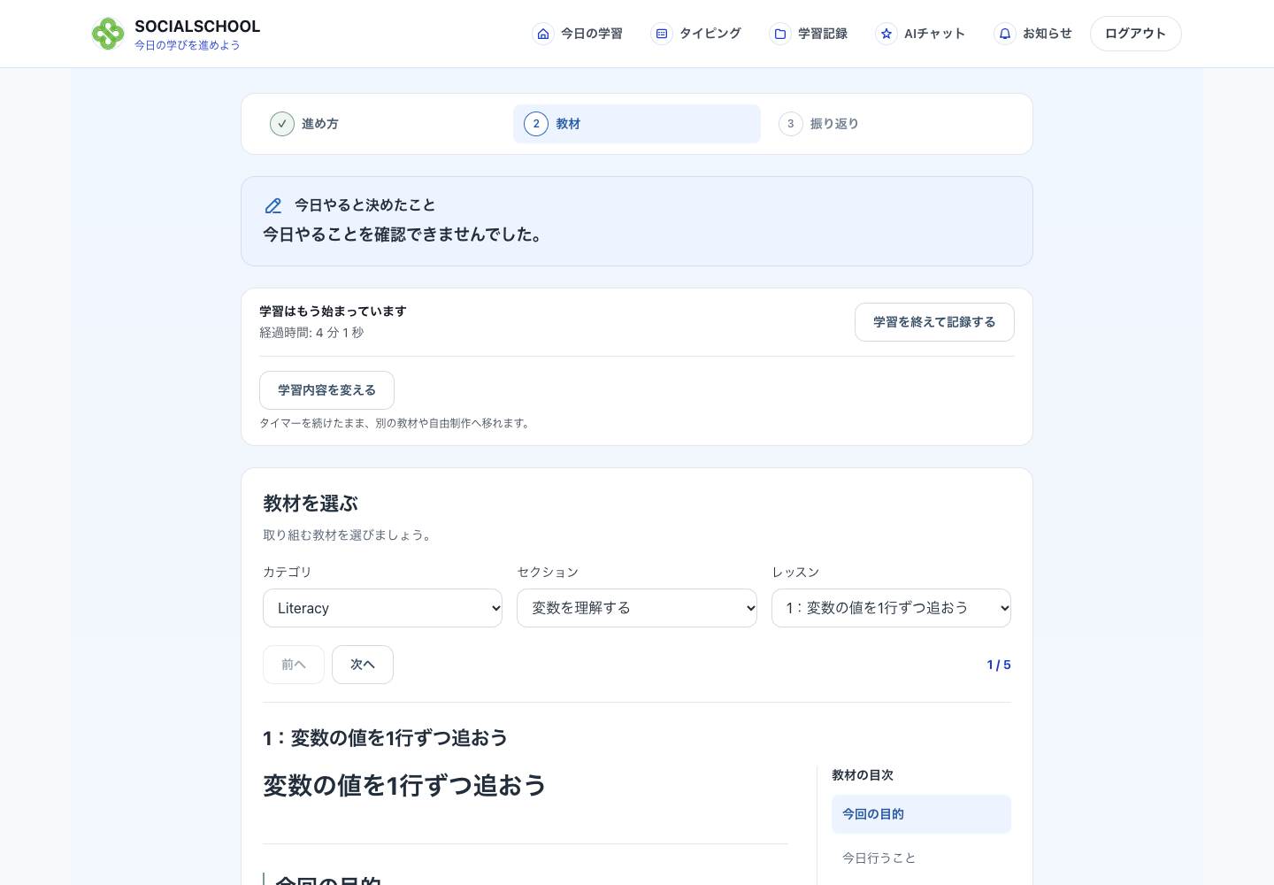Open 学習記録 in the top navigation

[809, 34]
